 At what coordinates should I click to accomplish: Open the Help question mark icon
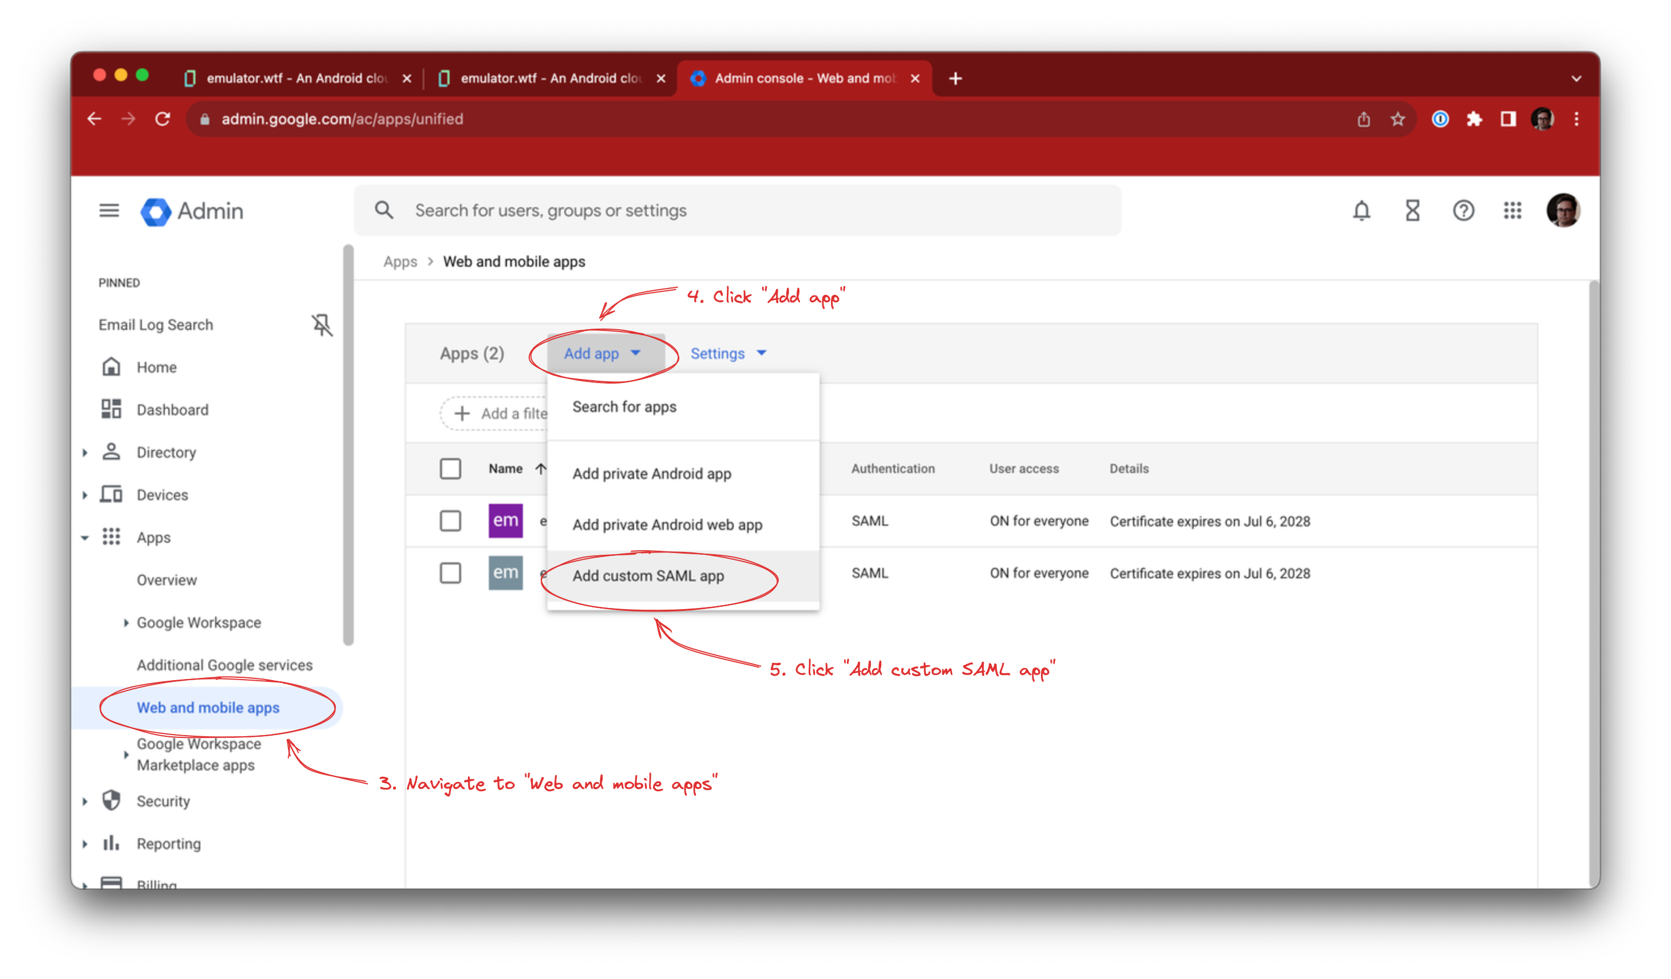(1463, 211)
